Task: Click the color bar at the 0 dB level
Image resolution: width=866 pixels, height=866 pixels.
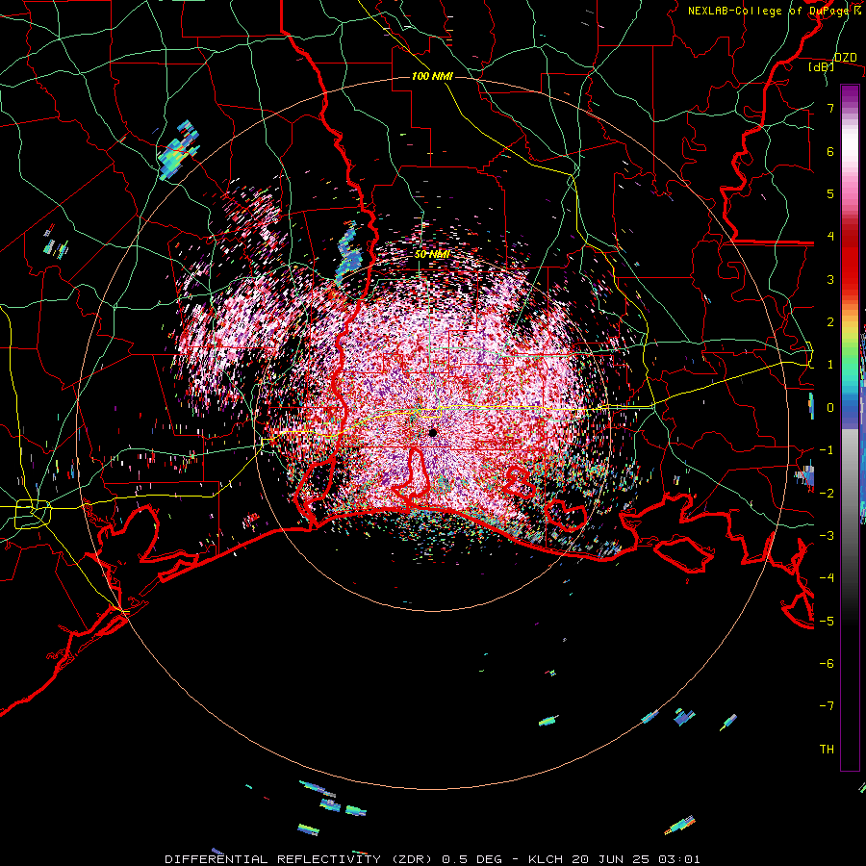Action: click(x=850, y=408)
